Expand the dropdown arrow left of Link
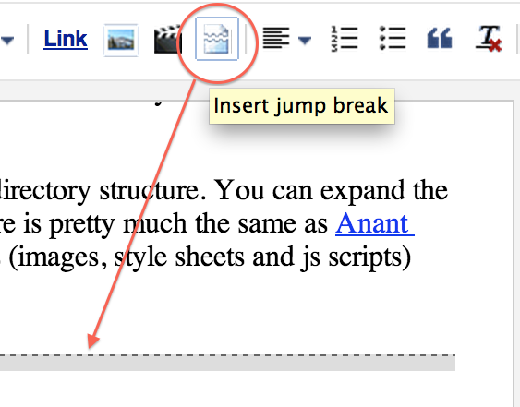 (7, 41)
